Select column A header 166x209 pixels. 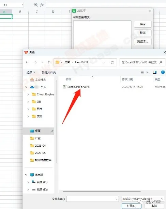tap(6, 12)
